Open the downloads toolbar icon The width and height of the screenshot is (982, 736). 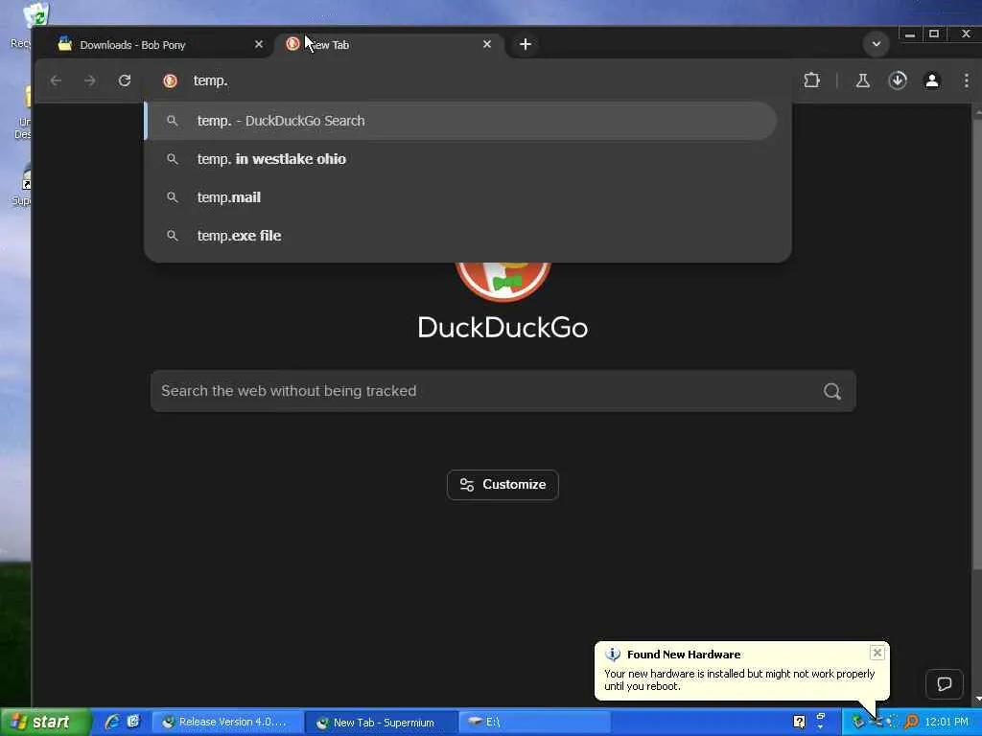coord(898,80)
